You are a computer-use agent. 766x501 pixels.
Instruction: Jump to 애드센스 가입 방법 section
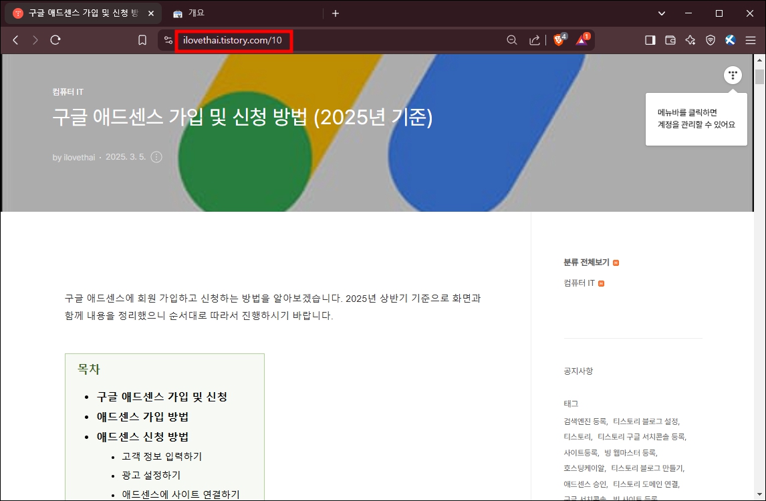click(142, 417)
